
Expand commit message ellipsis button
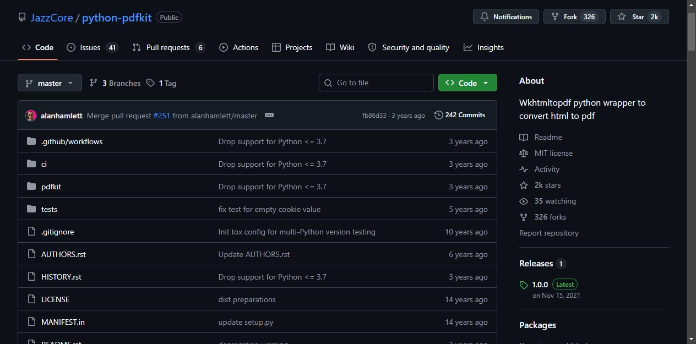coord(269,115)
